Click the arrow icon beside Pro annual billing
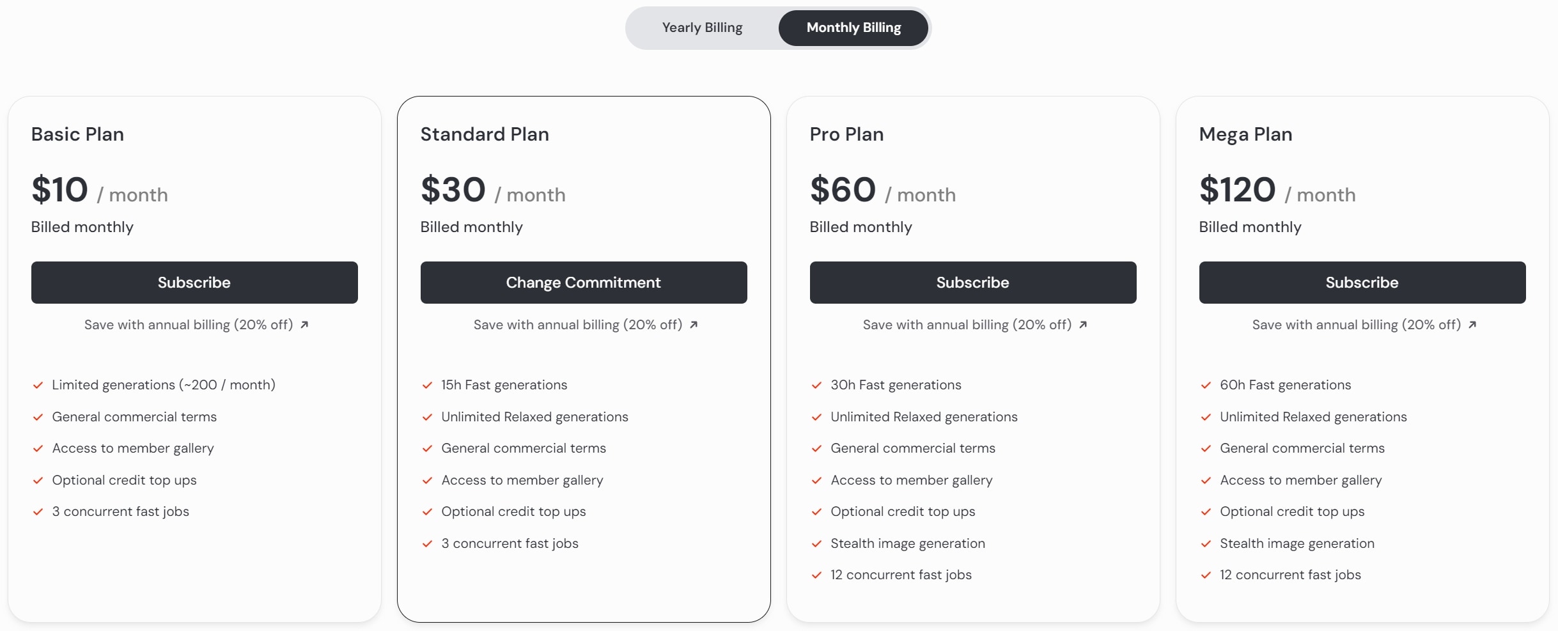The height and width of the screenshot is (631, 1558). pos(1083,325)
